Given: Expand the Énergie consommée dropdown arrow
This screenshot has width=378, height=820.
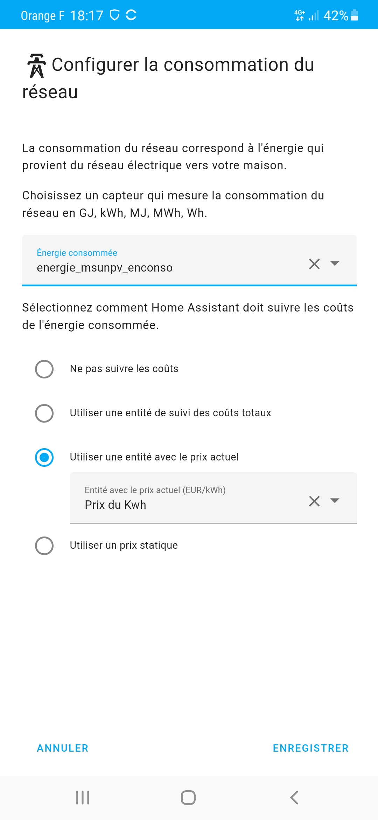Looking at the screenshot, I should pos(335,264).
